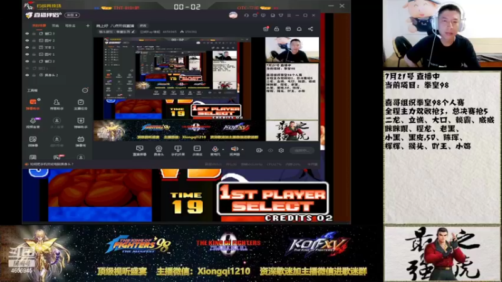Click the webcam preview inside canvas

[x=292, y=50]
